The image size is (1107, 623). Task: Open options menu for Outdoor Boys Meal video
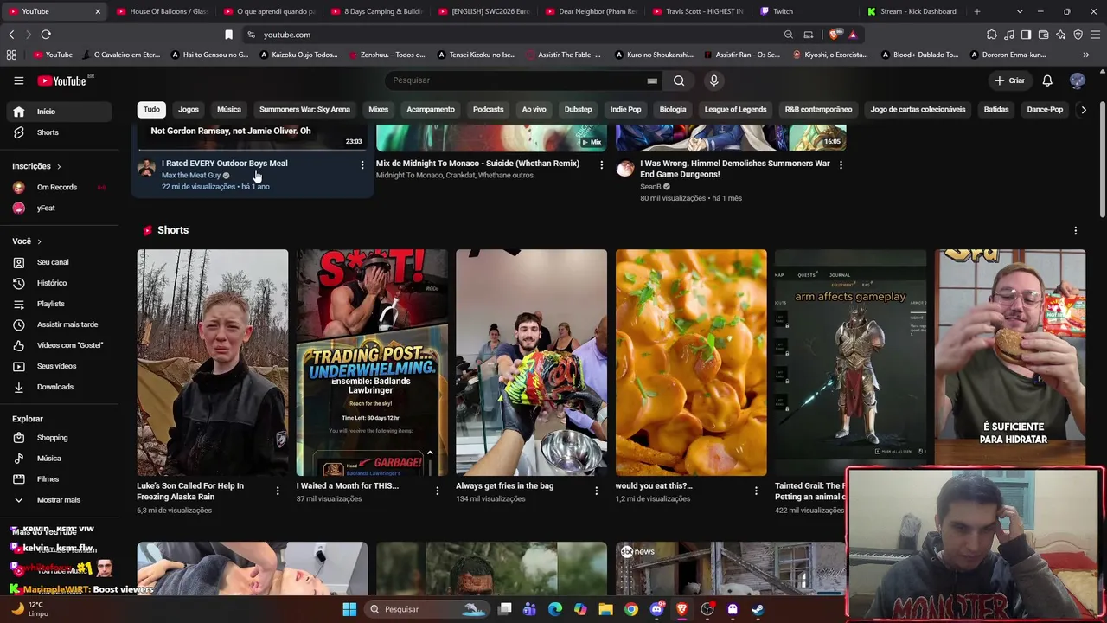362,164
